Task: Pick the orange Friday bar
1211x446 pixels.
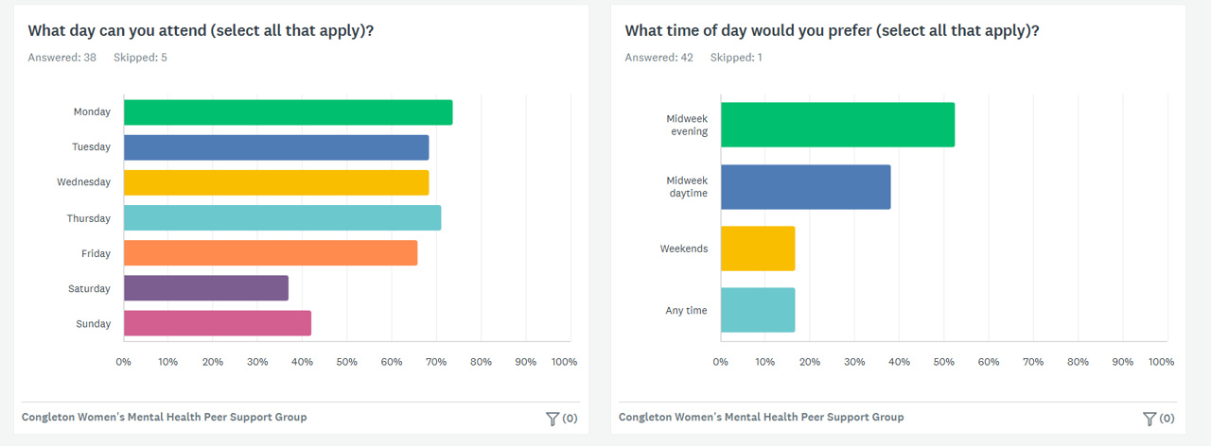Action: tap(271, 253)
